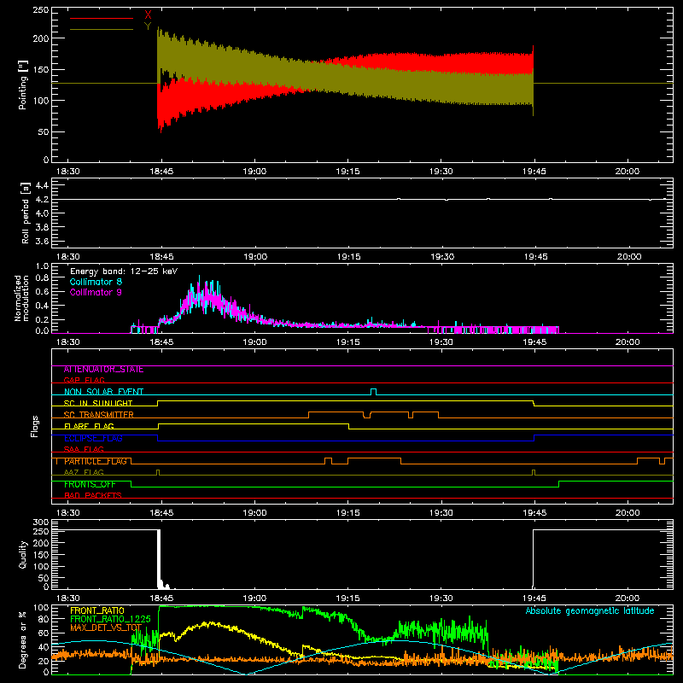
Task: Click the 18:30 tick label under modulation plot
Action: tap(68, 342)
